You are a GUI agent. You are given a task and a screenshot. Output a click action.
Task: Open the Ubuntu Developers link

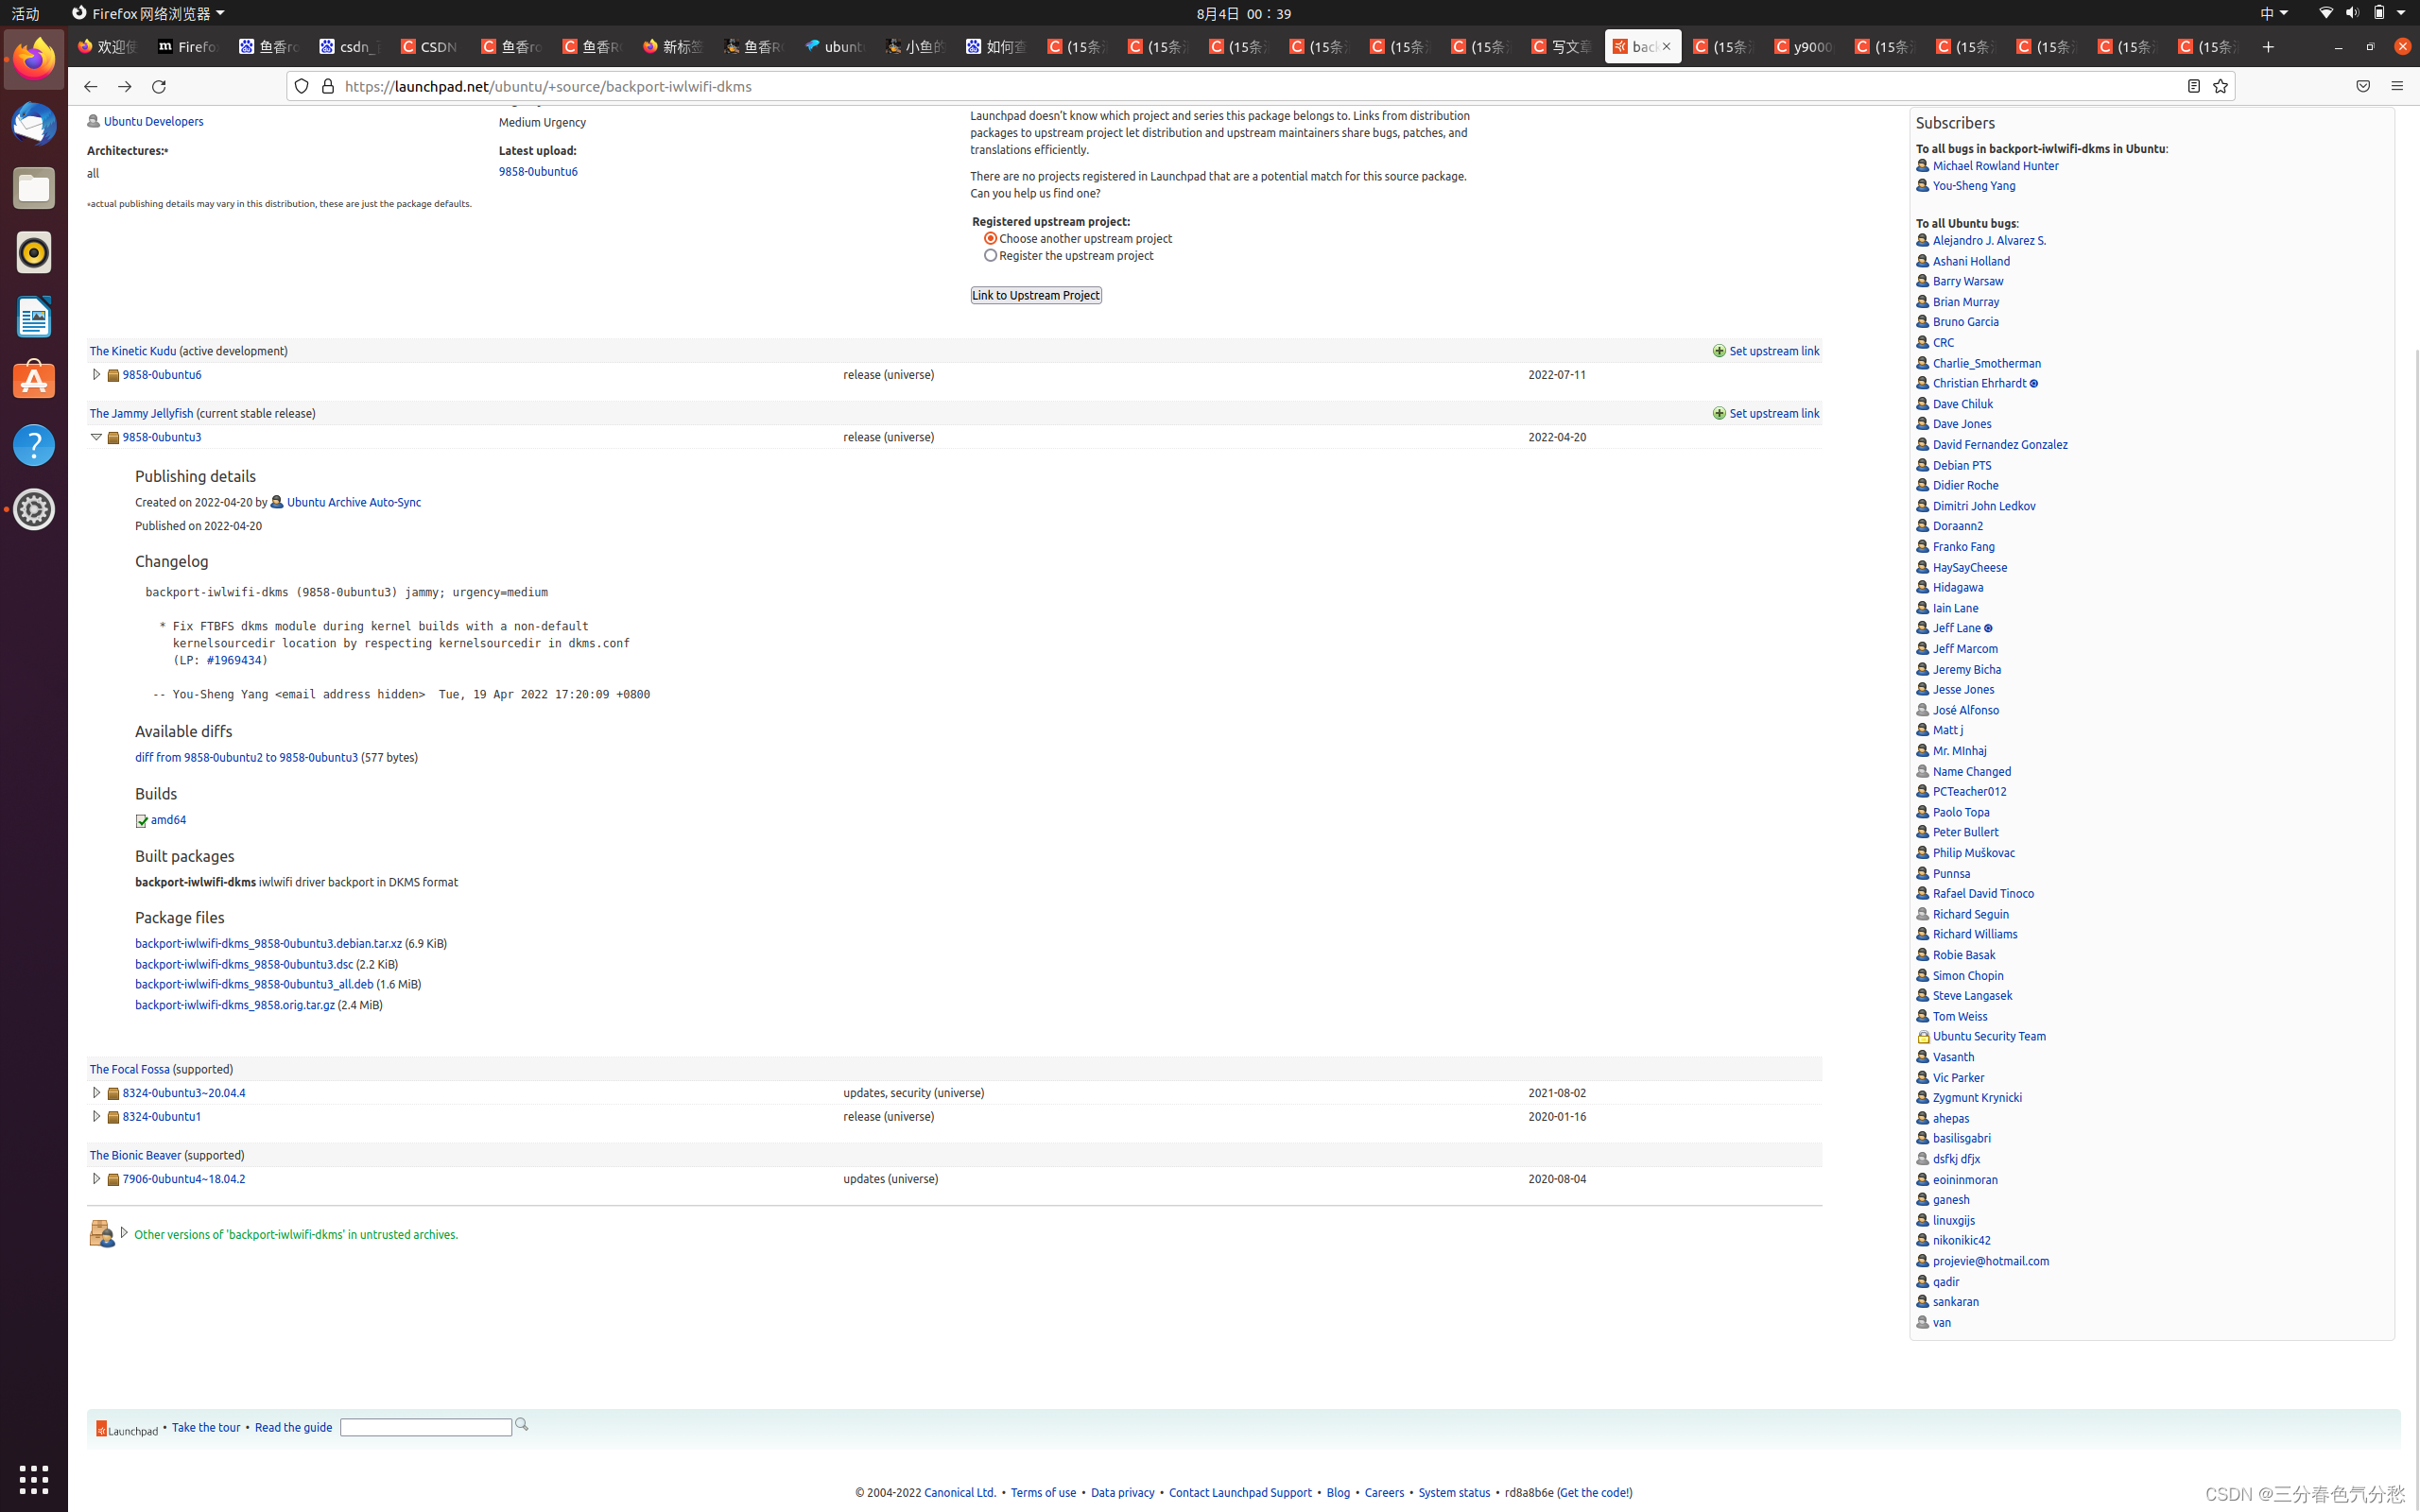pyautogui.click(x=153, y=121)
